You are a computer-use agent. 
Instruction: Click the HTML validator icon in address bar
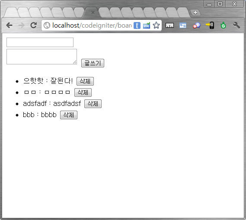[x=147, y=26]
